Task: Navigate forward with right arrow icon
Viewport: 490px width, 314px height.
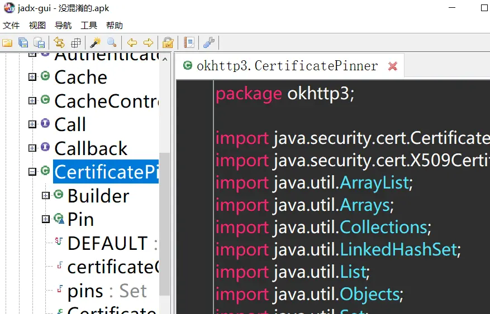Action: (148, 43)
